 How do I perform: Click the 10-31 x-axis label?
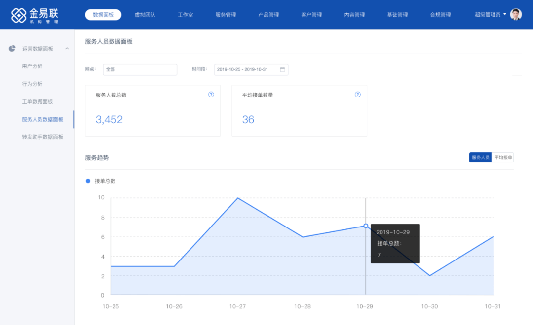[x=493, y=306]
